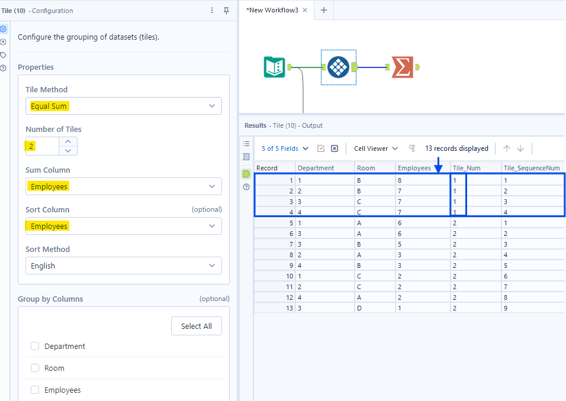The width and height of the screenshot is (566, 401).
Task: Open Configuration panel kebab options menu
Action: [x=213, y=11]
